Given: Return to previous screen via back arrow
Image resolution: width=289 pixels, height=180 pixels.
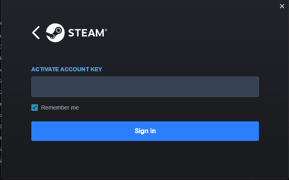Looking at the screenshot, I should point(36,33).
